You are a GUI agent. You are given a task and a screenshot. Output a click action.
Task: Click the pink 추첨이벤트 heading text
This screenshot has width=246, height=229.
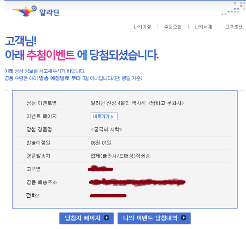(x=51, y=55)
